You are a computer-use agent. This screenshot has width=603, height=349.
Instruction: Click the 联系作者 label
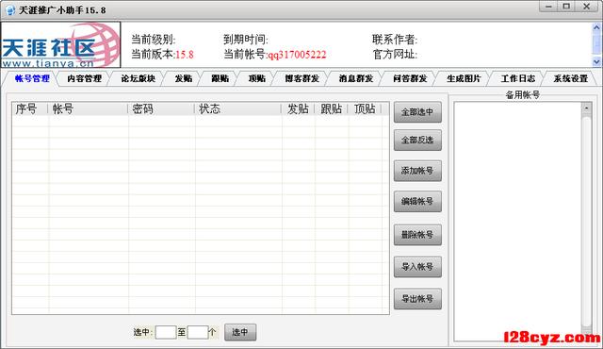(395, 40)
